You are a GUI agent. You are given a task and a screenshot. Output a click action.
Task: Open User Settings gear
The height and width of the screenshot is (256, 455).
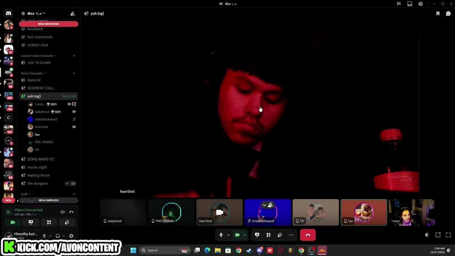pos(71,236)
